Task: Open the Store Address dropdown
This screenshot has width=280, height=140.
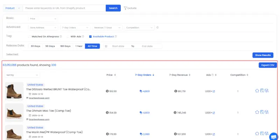Action: pyautogui.click(x=43, y=28)
